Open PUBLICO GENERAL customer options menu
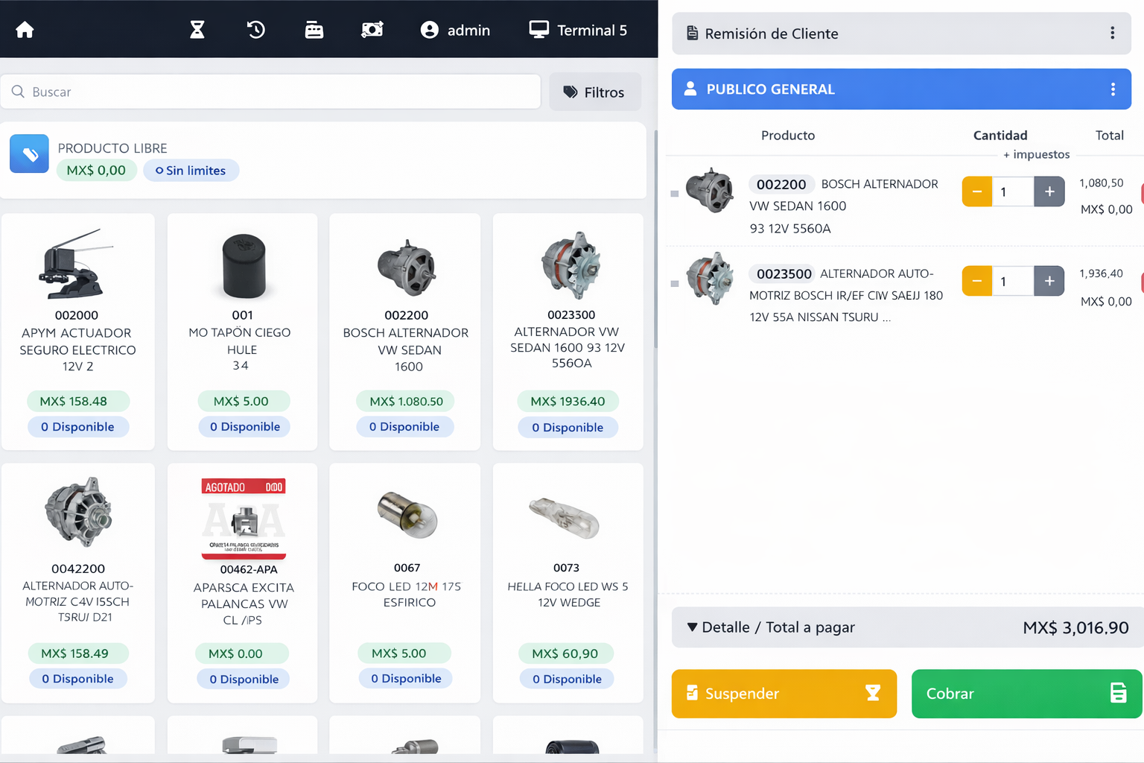Viewport: 1144px width, 763px height. point(1113,89)
